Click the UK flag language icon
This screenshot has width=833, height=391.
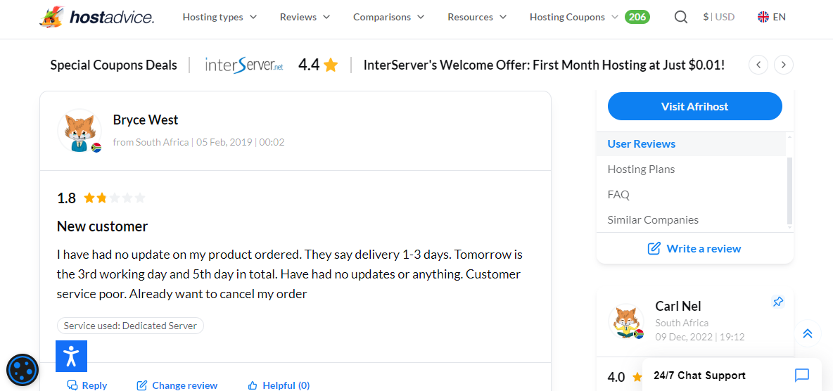point(763,17)
